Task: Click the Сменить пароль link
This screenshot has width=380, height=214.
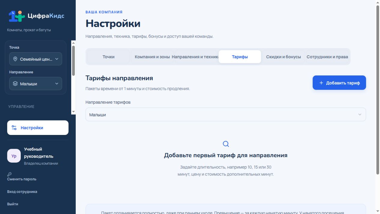Action: [22, 179]
